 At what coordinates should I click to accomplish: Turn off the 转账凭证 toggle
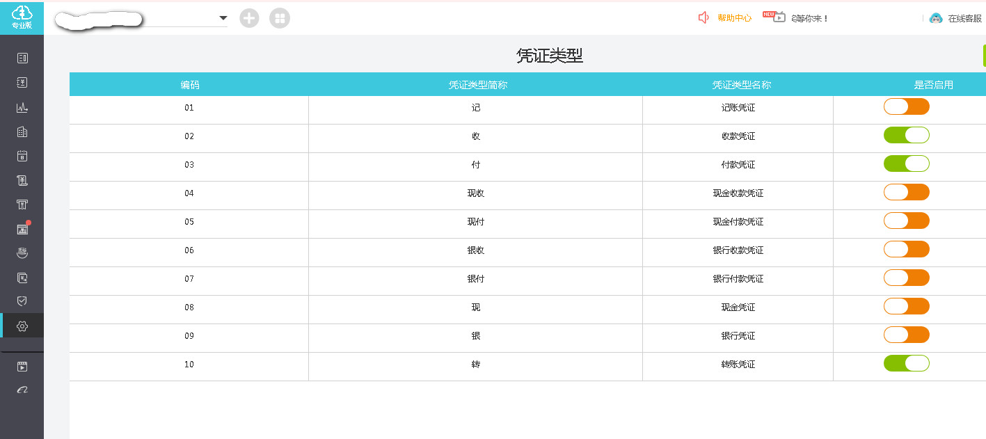pos(906,363)
